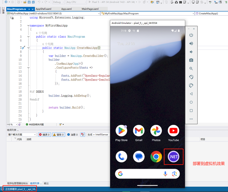Launch Chrome browser on the emulator
This screenshot has height=192, width=228.
point(156,157)
